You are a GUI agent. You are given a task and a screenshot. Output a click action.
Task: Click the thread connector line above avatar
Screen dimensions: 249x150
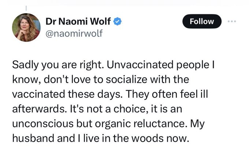point(26,6)
